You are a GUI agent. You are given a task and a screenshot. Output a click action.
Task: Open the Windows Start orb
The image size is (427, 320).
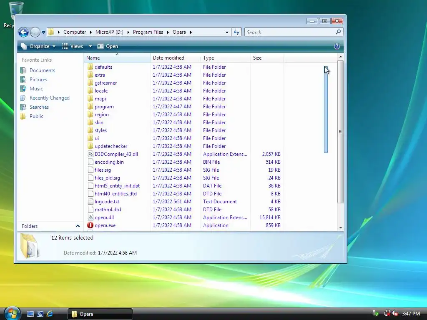tap(12, 313)
